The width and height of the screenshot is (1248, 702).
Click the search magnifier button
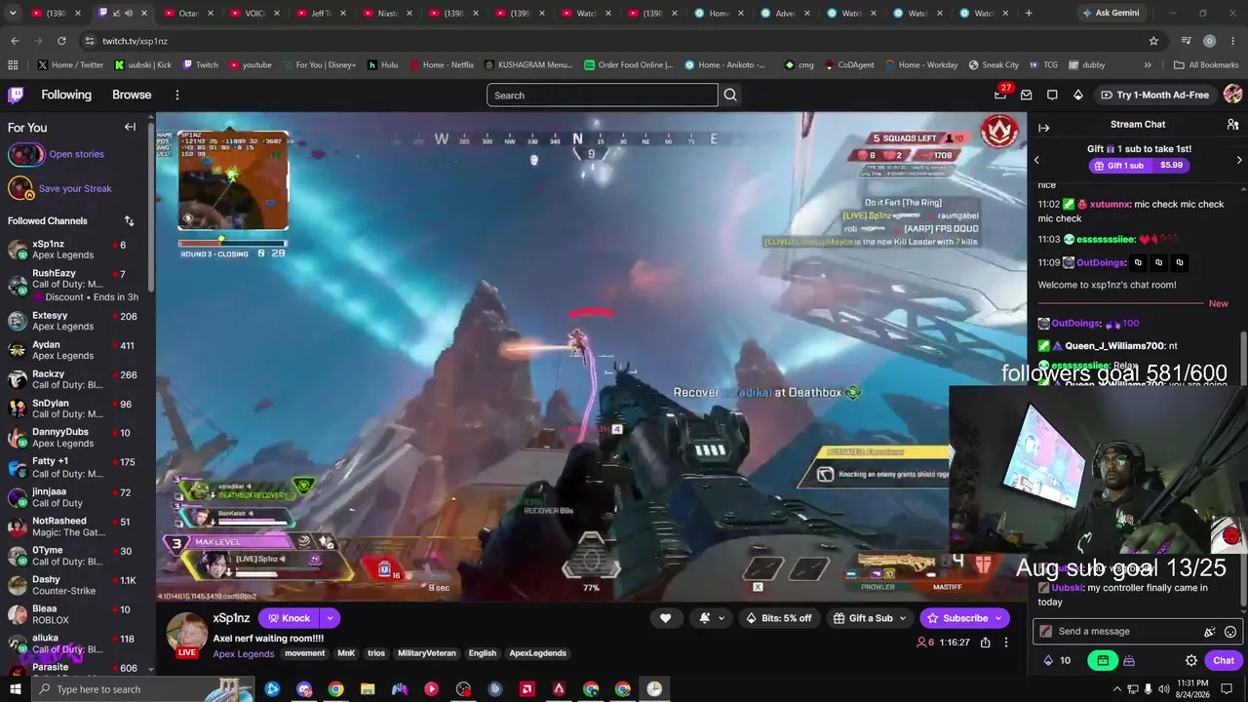pyautogui.click(x=730, y=95)
